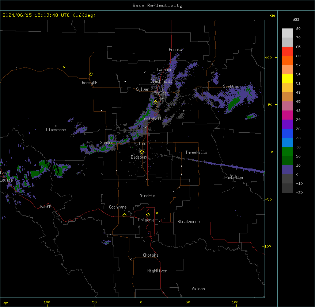This screenshot has height=307, width=315.
Task: Click the Drumheller town label
Action: (x=233, y=178)
